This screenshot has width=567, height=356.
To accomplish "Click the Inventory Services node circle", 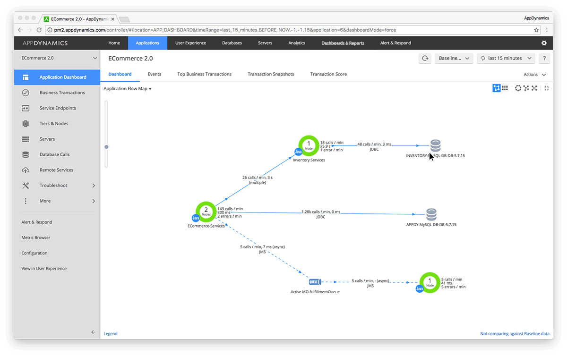I will pyautogui.click(x=309, y=145).
